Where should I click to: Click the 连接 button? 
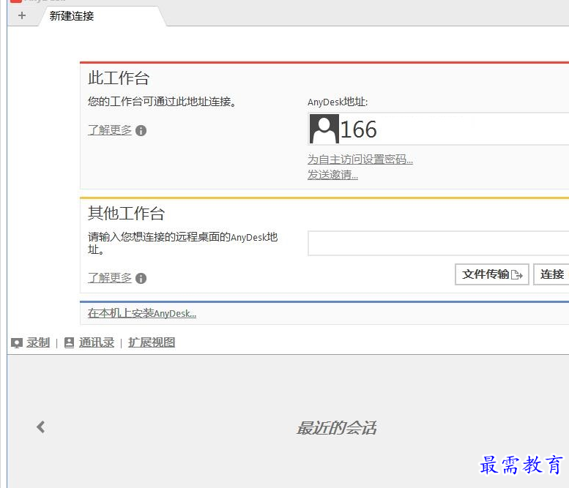[551, 274]
